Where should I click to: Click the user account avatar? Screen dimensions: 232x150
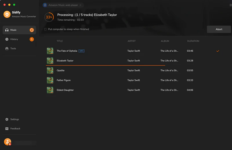coord(8,142)
